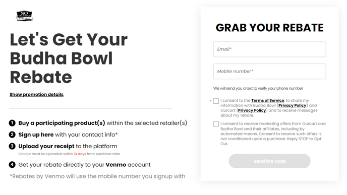
Task: Click the So Delicious logo
Action: click(x=24, y=16)
